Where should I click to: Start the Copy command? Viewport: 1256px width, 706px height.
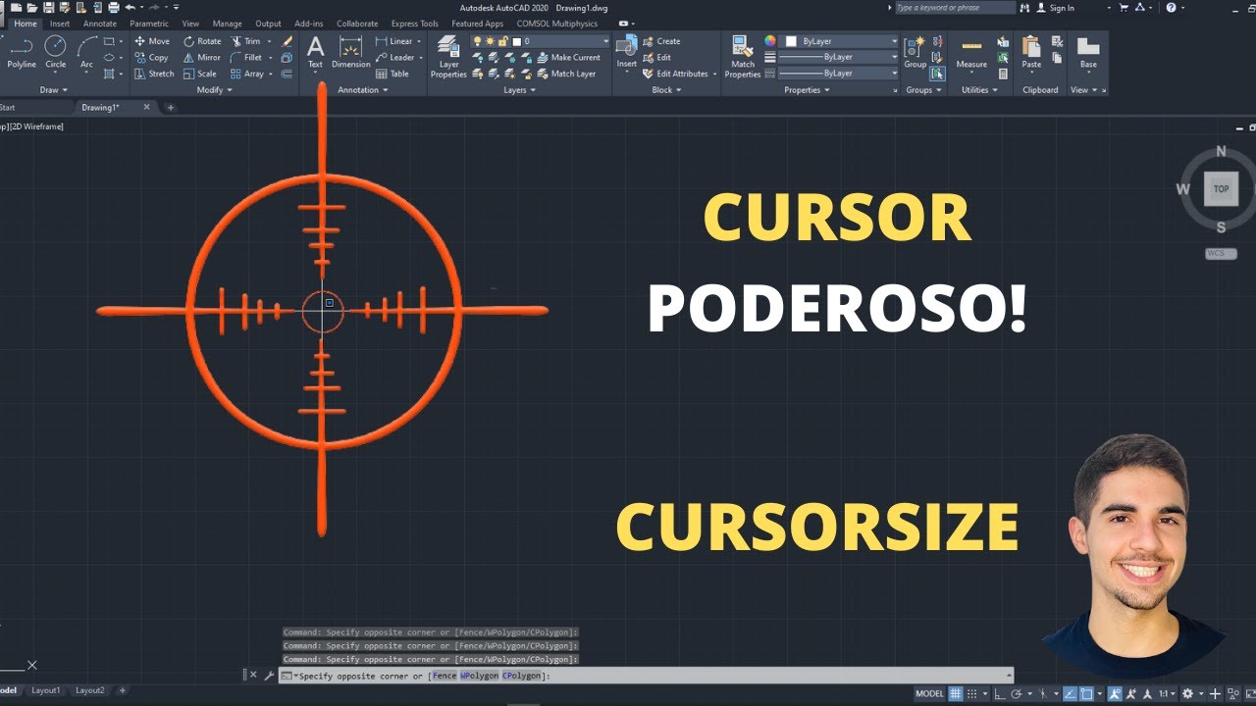pos(150,58)
